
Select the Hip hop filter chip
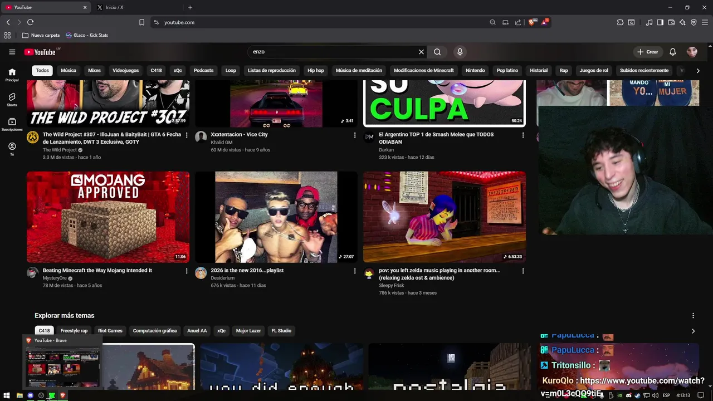click(315, 70)
